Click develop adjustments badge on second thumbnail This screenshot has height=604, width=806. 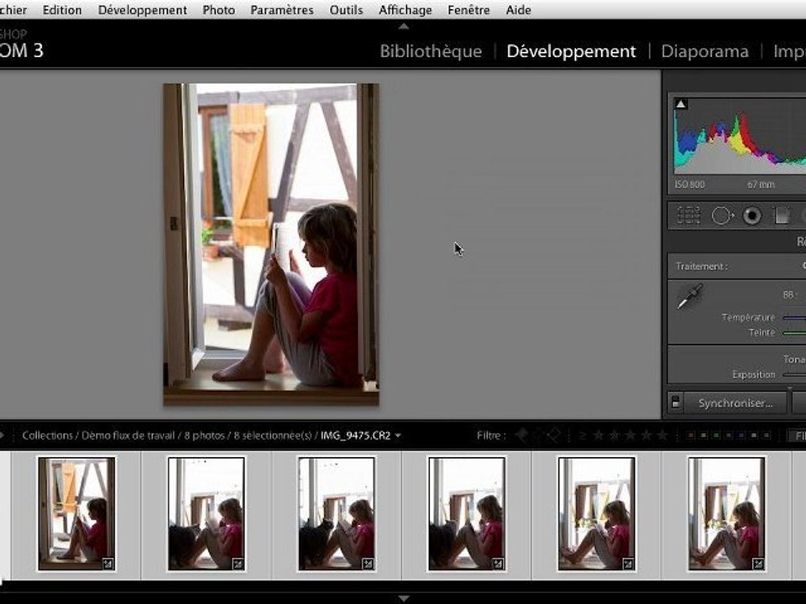click(238, 564)
